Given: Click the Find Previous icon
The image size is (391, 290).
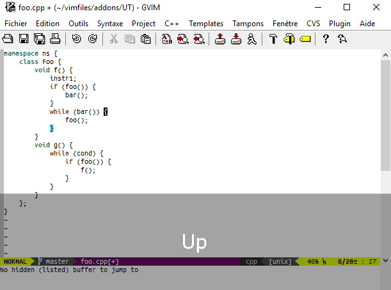Looking at the screenshot, I should (199, 39).
